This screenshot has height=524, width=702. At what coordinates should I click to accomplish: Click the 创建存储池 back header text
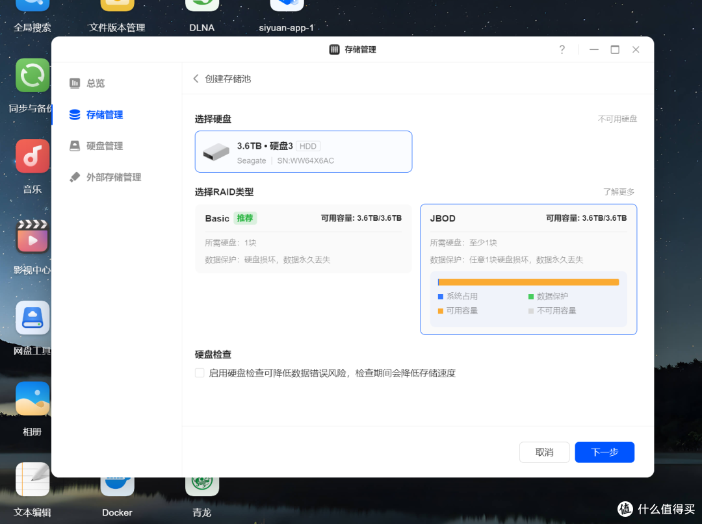pos(228,79)
